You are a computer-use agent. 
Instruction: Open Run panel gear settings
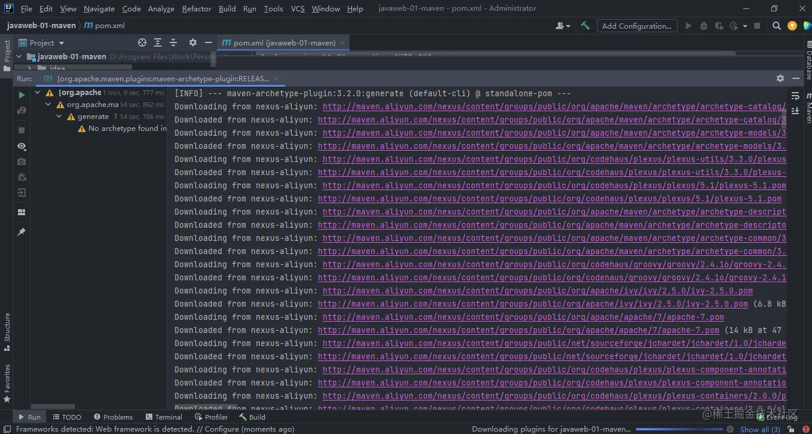(780, 78)
